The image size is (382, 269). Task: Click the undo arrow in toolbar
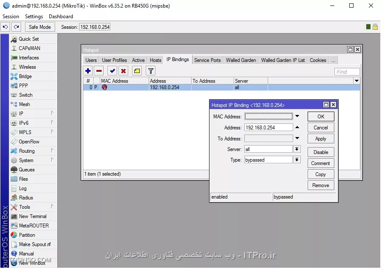6,27
